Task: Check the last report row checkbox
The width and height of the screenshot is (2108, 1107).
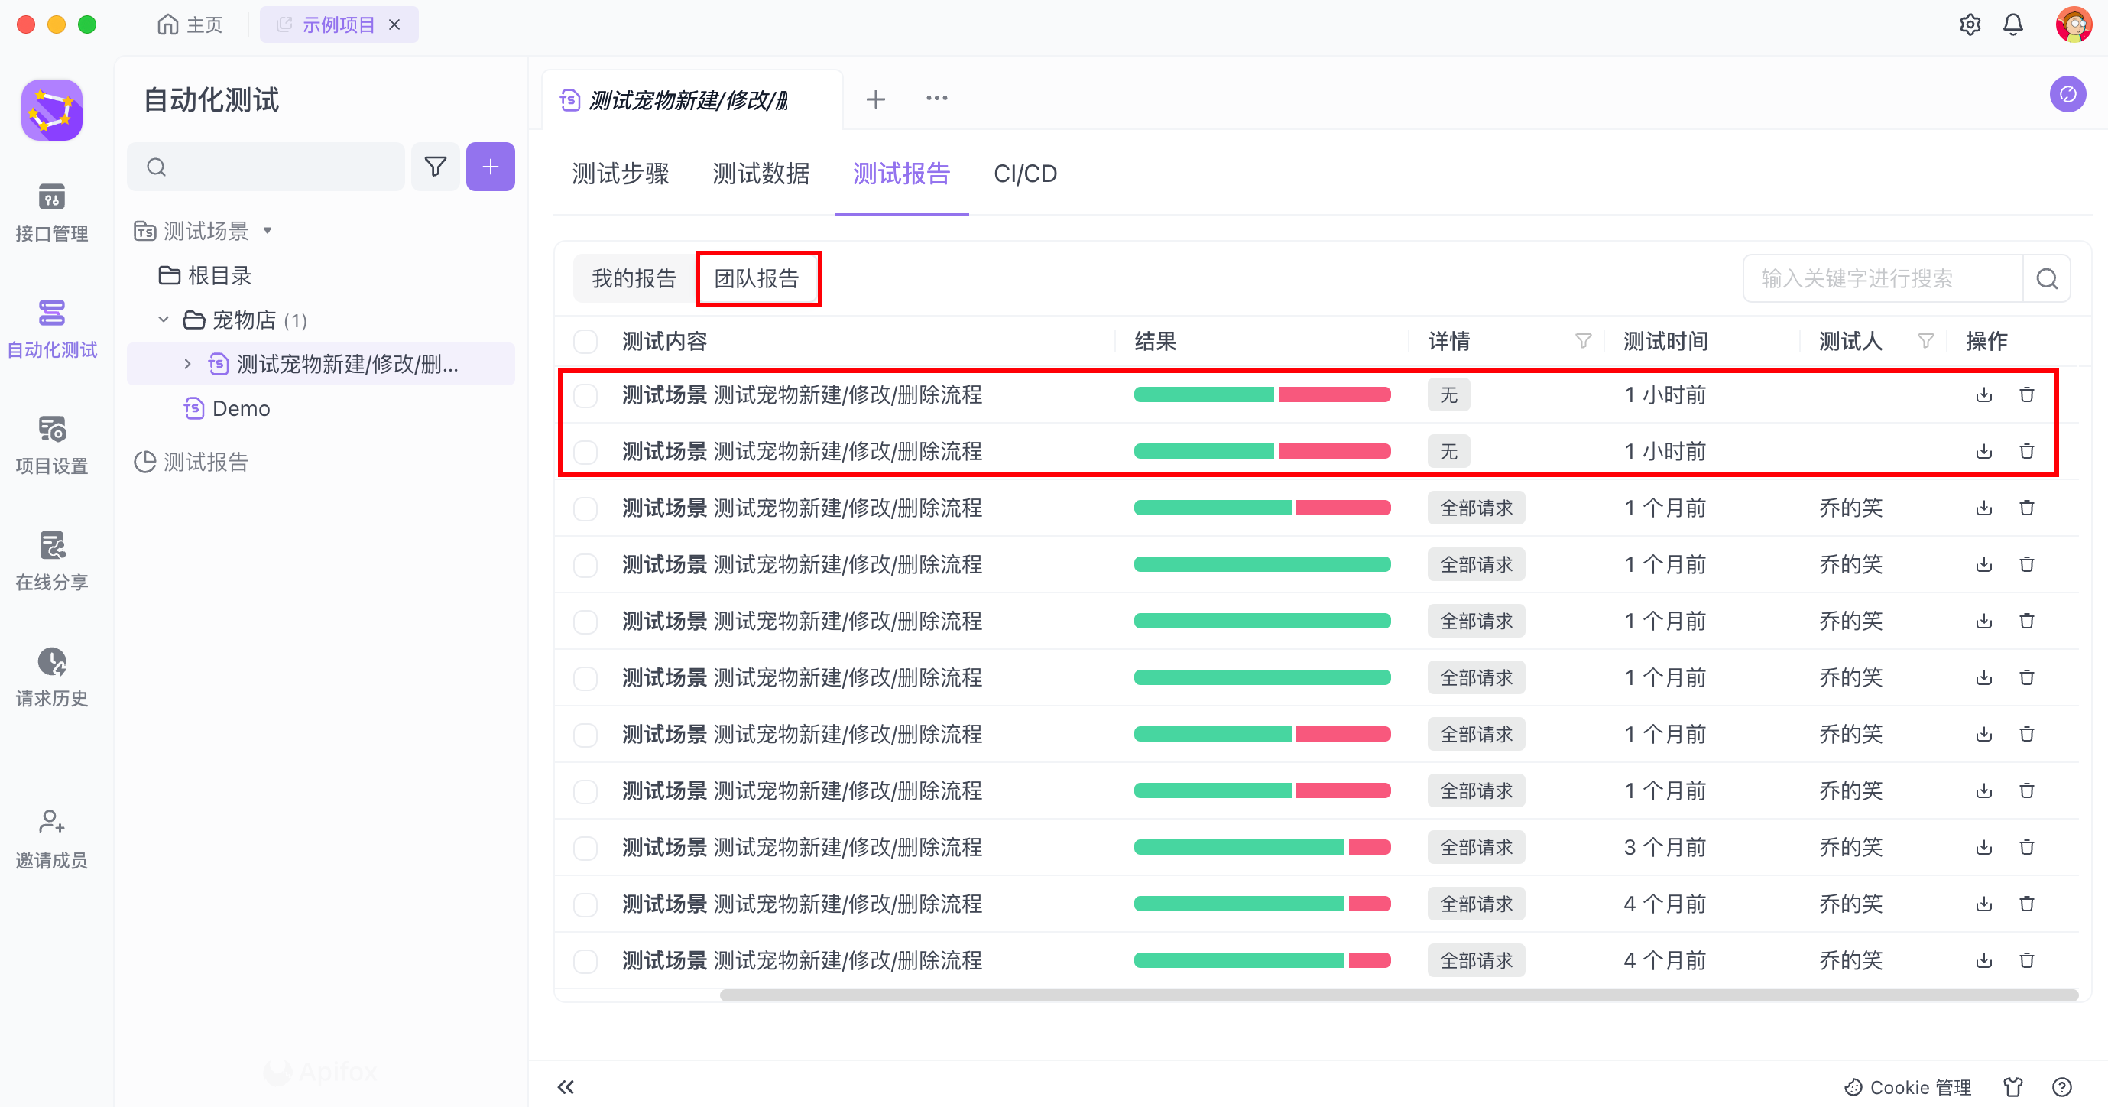Action: point(585,960)
